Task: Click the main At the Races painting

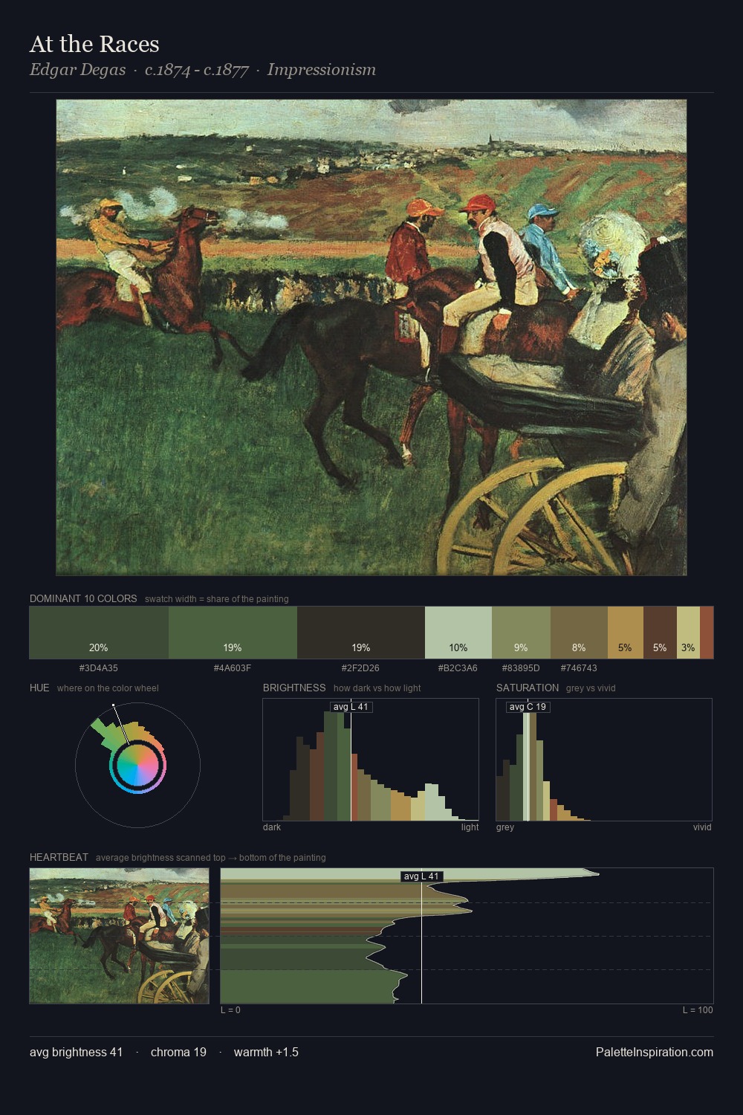Action: tap(371, 337)
